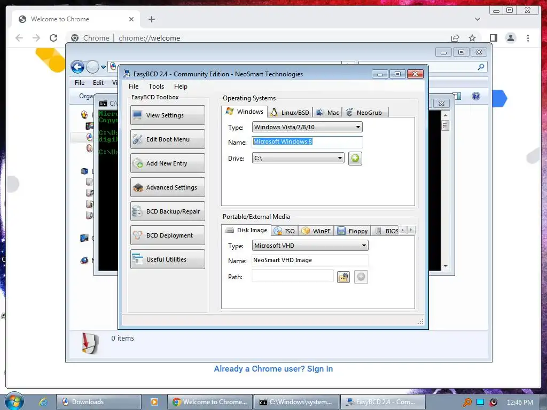Click the Microsoft Windows 8 name field
Viewport: 547px width, 410px height.
tap(307, 142)
